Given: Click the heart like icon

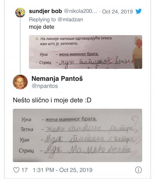Looking at the screenshot, I should click(x=17, y=170).
